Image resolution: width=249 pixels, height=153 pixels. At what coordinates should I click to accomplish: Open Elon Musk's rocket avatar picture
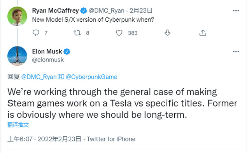tap(17, 56)
